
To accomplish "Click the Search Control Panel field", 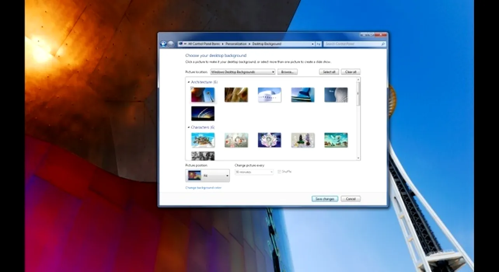I will 352,44.
